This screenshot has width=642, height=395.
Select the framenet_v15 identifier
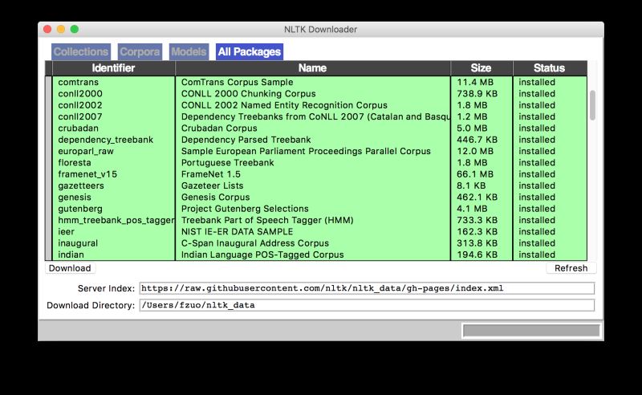(x=87, y=174)
